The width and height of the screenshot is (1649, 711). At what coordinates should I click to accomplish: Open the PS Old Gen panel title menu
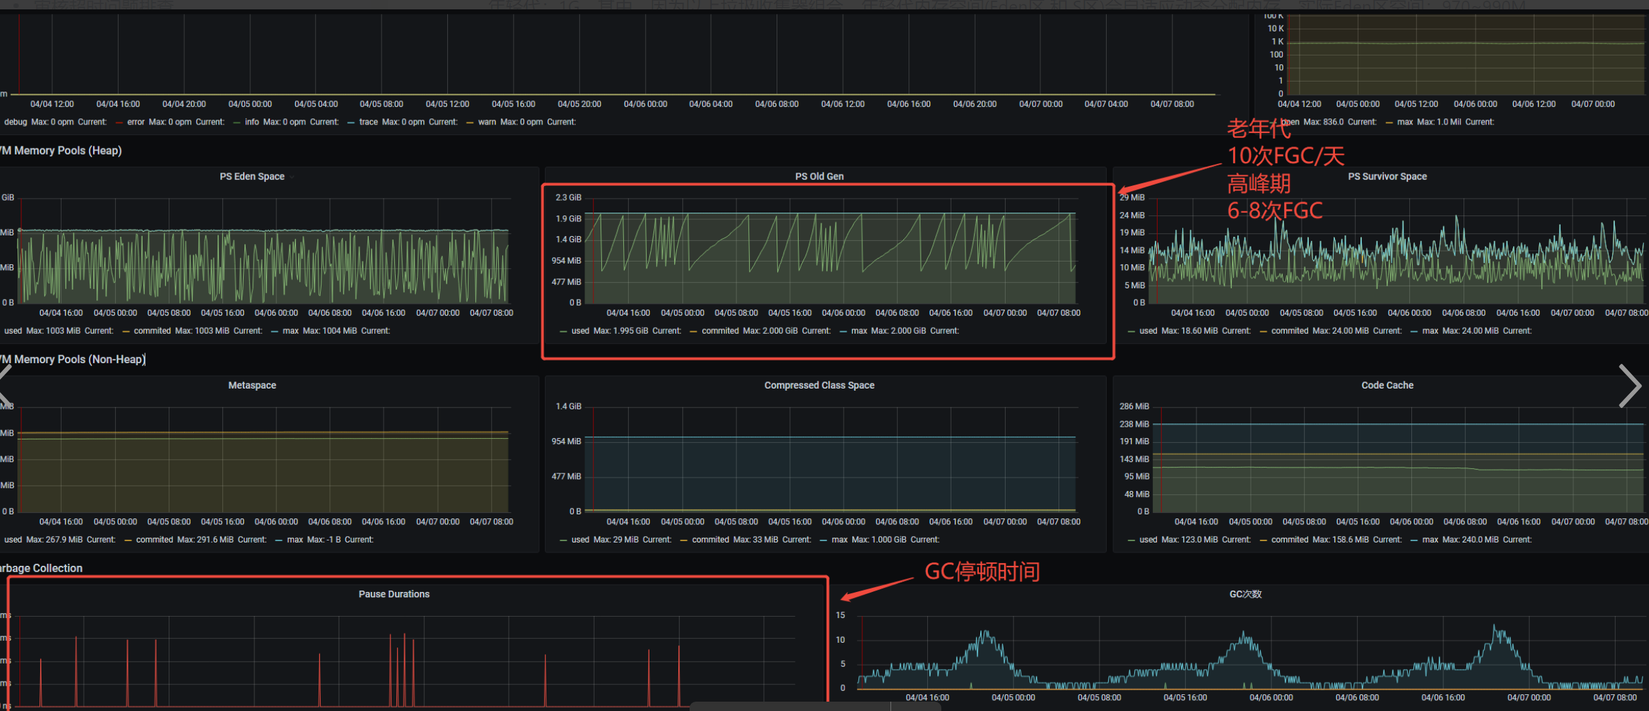(819, 177)
